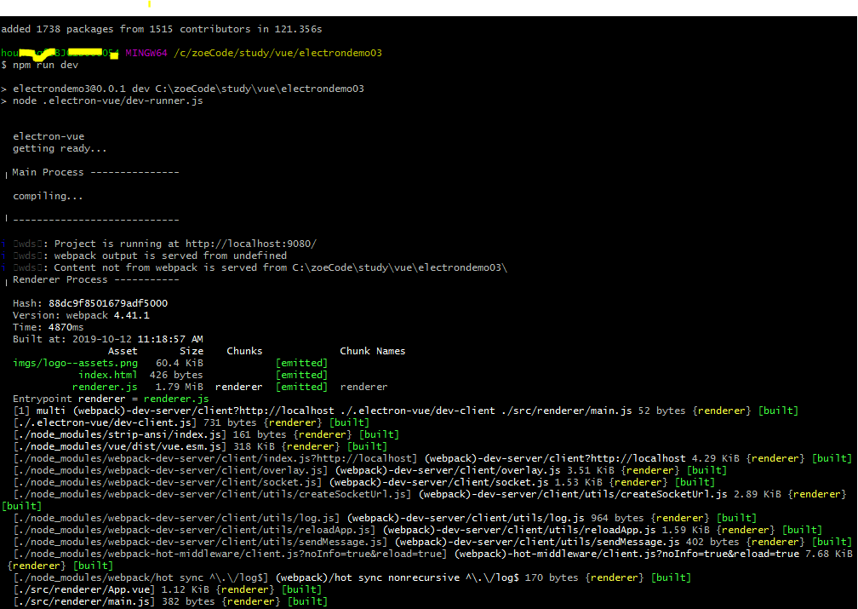The width and height of the screenshot is (858, 609).
Task: Click the '60.4 KiB' size value
Action: 180,363
